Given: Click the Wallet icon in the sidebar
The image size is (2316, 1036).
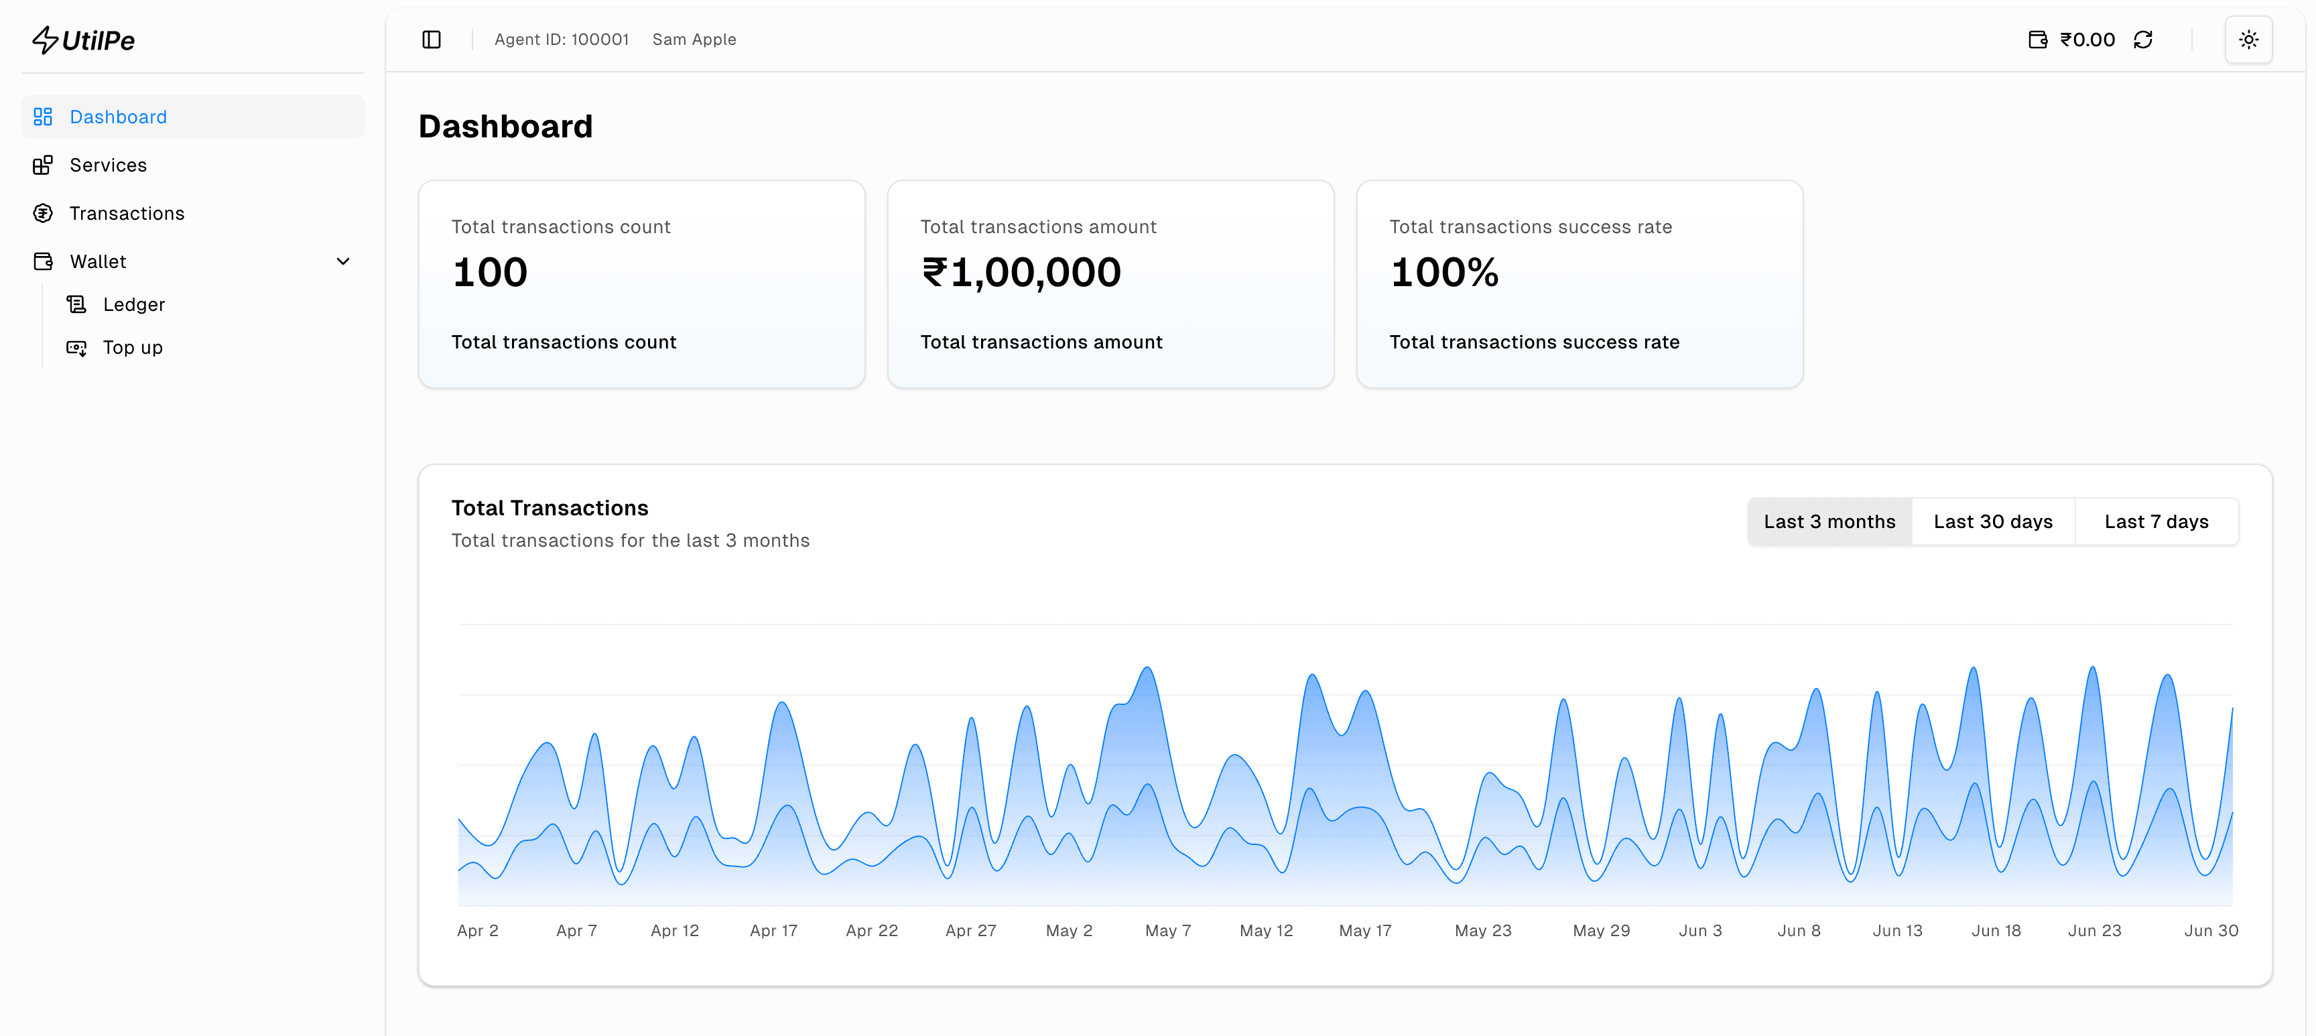Looking at the screenshot, I should (x=43, y=261).
